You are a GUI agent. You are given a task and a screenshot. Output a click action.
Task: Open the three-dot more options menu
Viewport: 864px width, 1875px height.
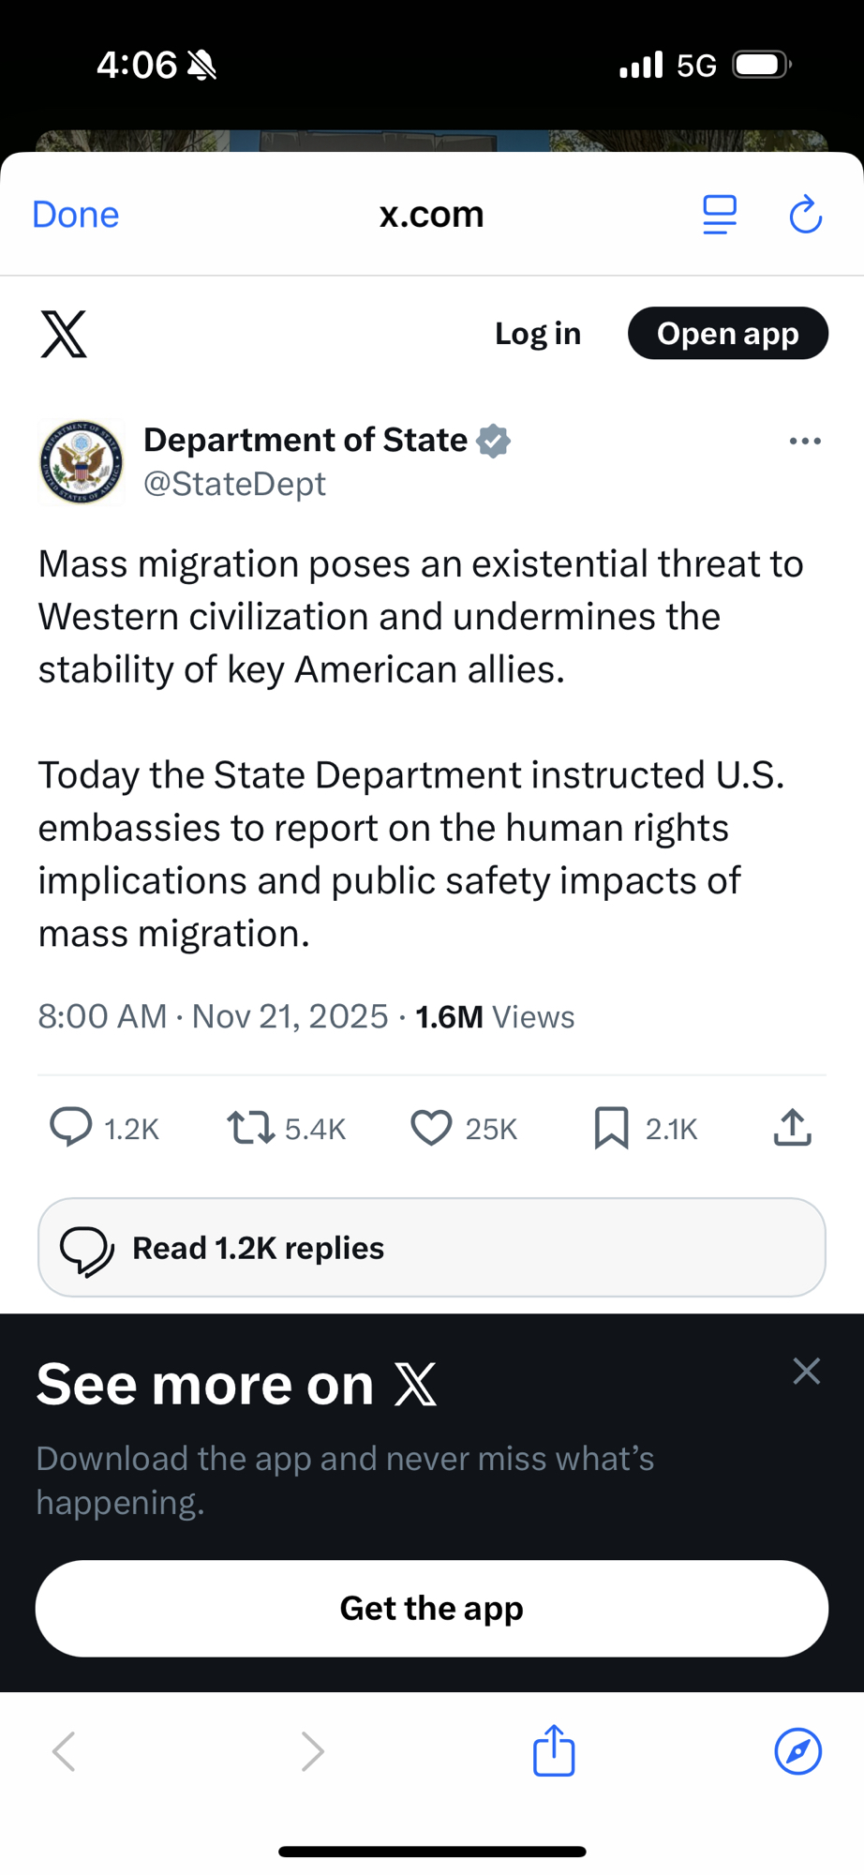(805, 441)
